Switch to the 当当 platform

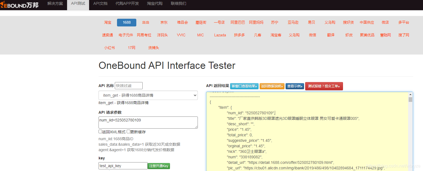(145, 23)
